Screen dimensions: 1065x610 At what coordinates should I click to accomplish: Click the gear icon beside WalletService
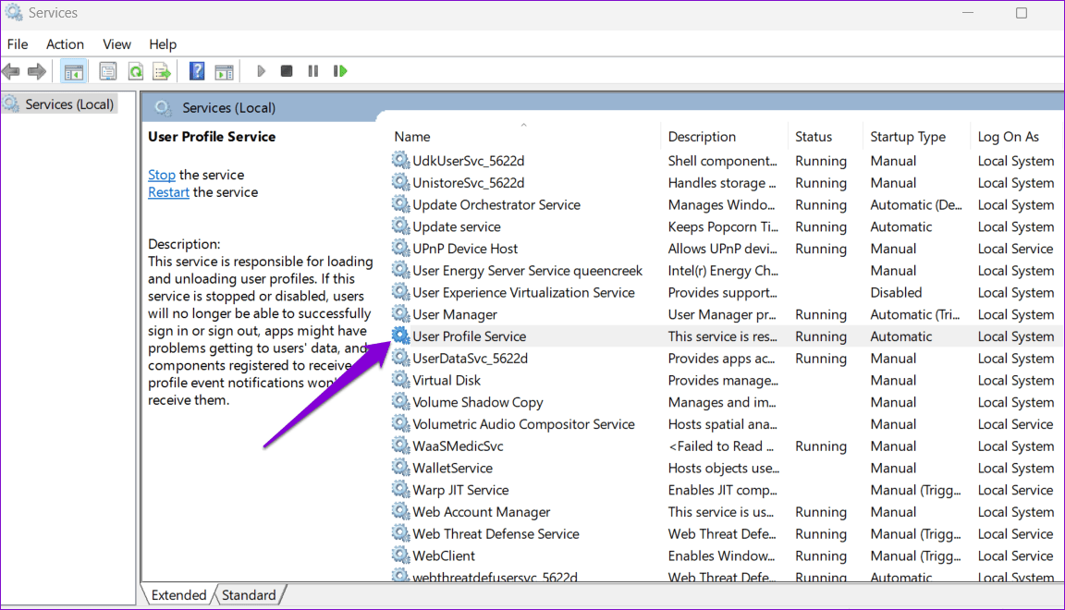tap(400, 468)
